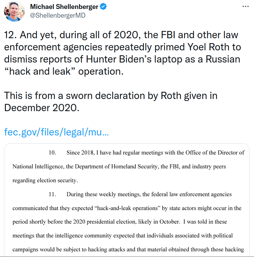Open the attached sworn declaration image
Viewport: 254px width, 257px height.
click(x=127, y=200)
